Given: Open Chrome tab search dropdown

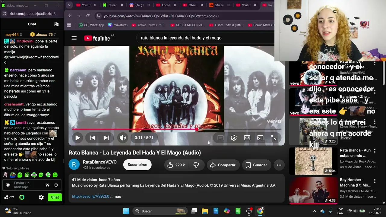Looking at the screenshot, I should [69, 5].
